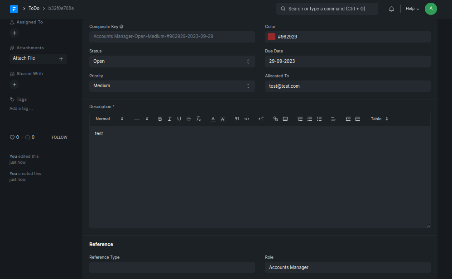Click the Frappe home logo
The height and width of the screenshot is (279, 452).
point(14,9)
